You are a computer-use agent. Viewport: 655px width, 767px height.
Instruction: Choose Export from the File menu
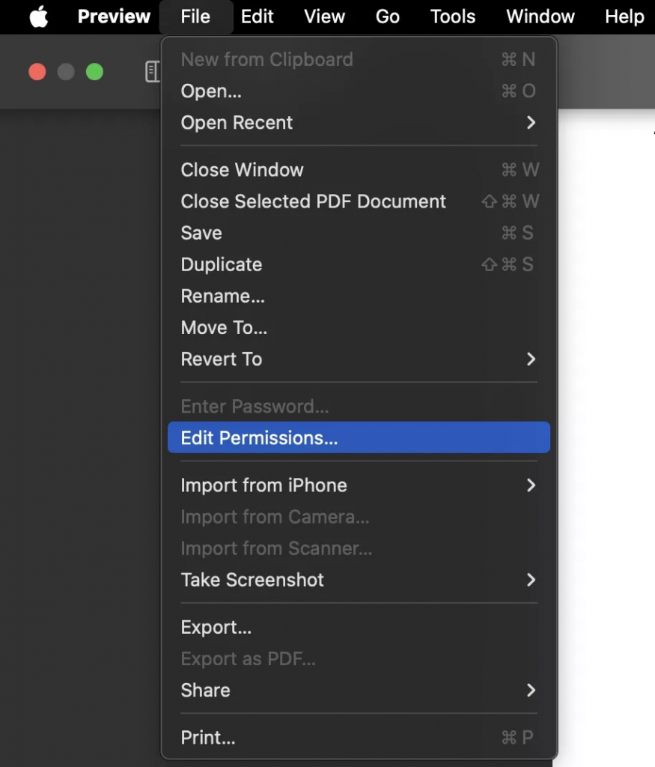pyautogui.click(x=216, y=627)
